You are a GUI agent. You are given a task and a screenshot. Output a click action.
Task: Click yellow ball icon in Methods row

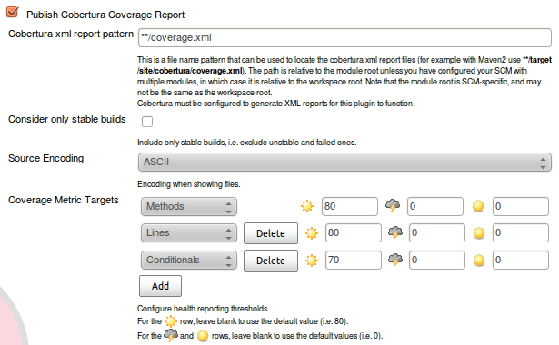[478, 206]
